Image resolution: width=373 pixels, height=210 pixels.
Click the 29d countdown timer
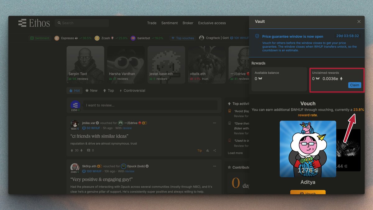pyautogui.click(x=348, y=36)
